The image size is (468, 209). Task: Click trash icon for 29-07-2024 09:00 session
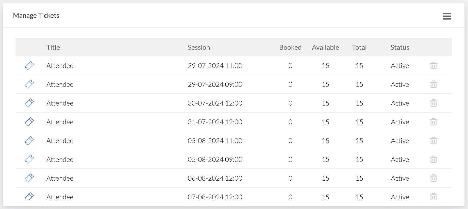(x=433, y=84)
